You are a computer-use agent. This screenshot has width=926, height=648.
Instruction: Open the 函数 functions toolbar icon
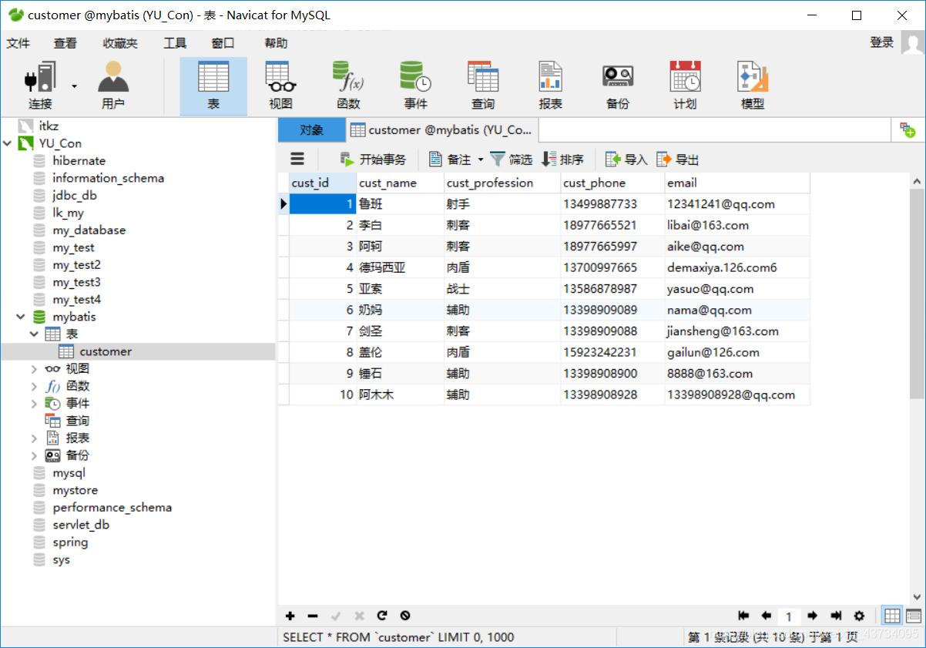point(348,86)
